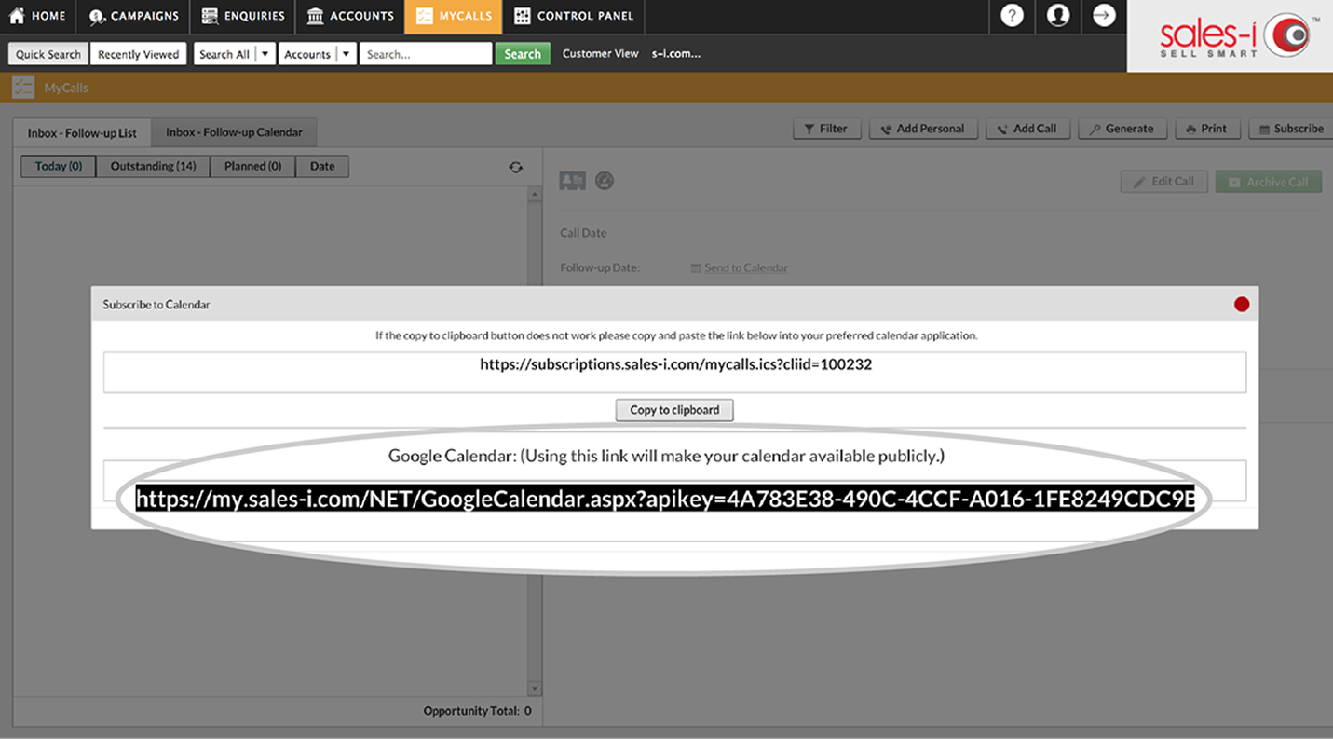Viewport: 1333px width, 739px height.
Task: Click the round face icon beside contact card
Action: click(605, 181)
